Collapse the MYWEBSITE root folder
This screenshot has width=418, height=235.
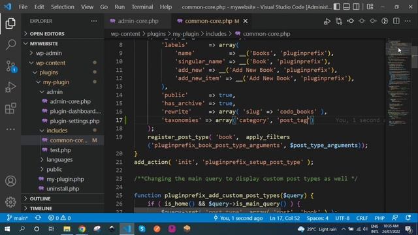coord(40,44)
